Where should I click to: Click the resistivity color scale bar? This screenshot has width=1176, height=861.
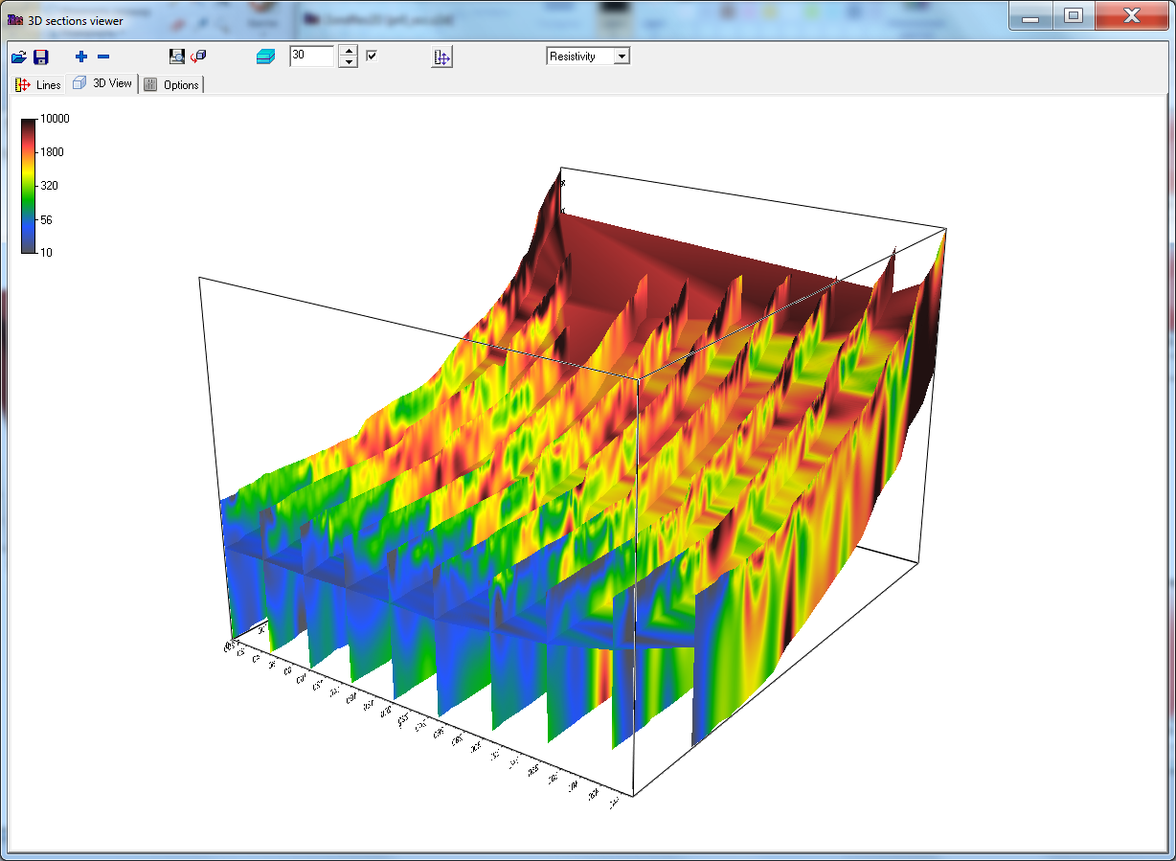[x=29, y=186]
